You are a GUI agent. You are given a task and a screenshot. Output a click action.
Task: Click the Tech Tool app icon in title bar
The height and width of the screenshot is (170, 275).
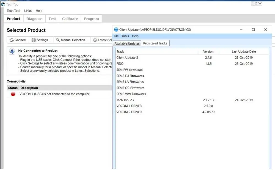[x=3, y=4]
